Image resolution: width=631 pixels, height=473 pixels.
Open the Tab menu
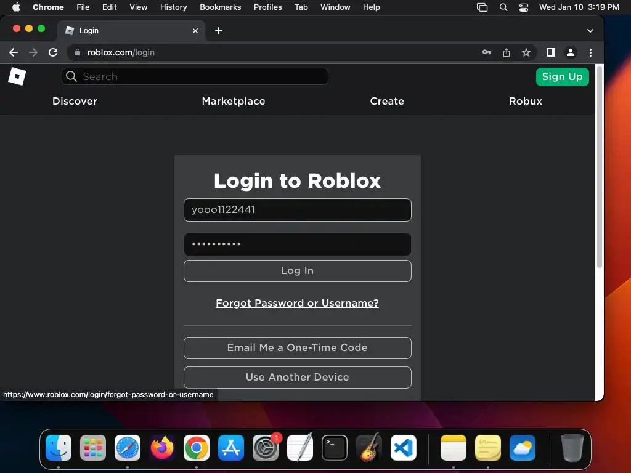tap(301, 7)
